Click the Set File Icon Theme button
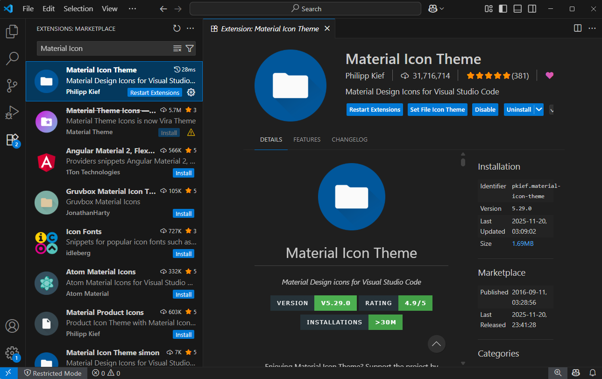This screenshot has width=602, height=379. coord(437,109)
